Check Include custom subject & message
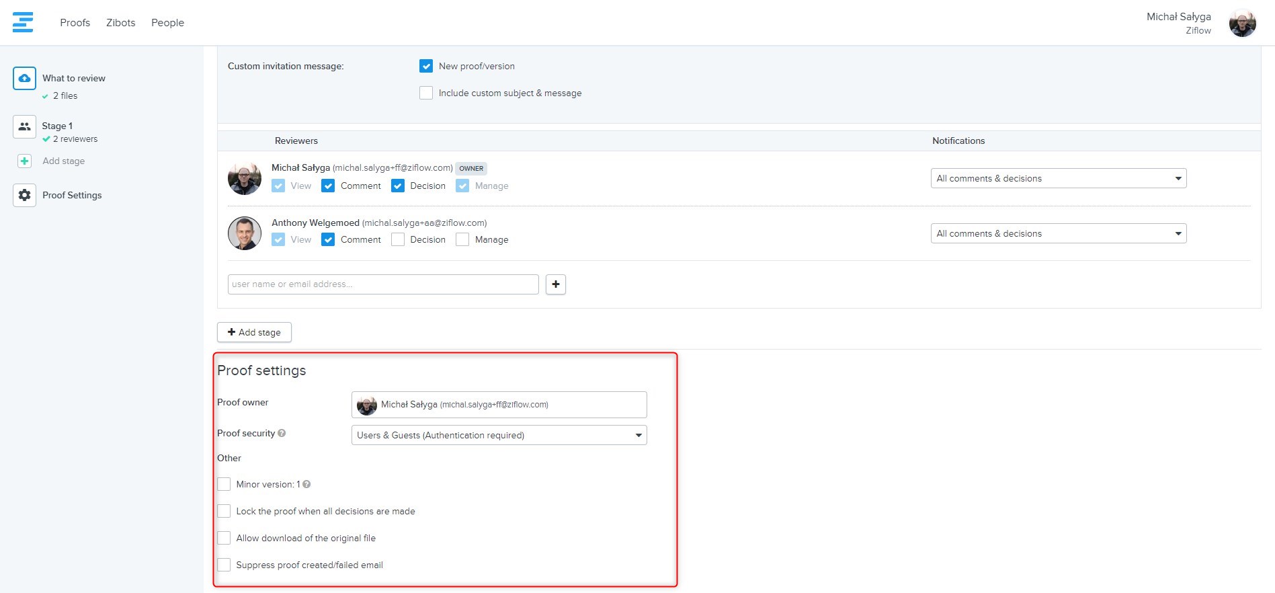This screenshot has width=1275, height=593. coord(426,93)
